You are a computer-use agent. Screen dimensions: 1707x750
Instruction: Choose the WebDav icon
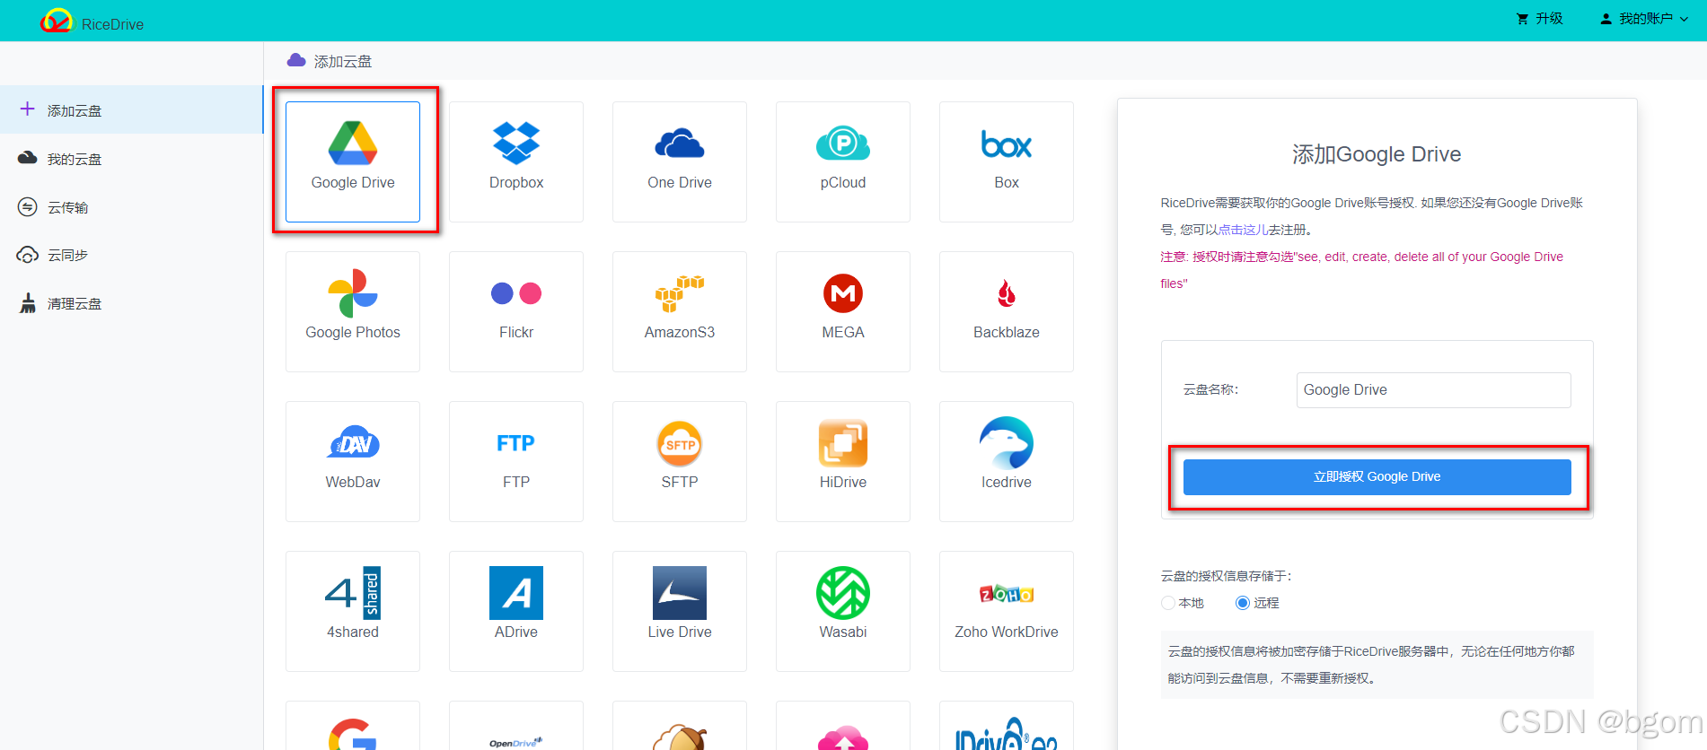(x=353, y=443)
